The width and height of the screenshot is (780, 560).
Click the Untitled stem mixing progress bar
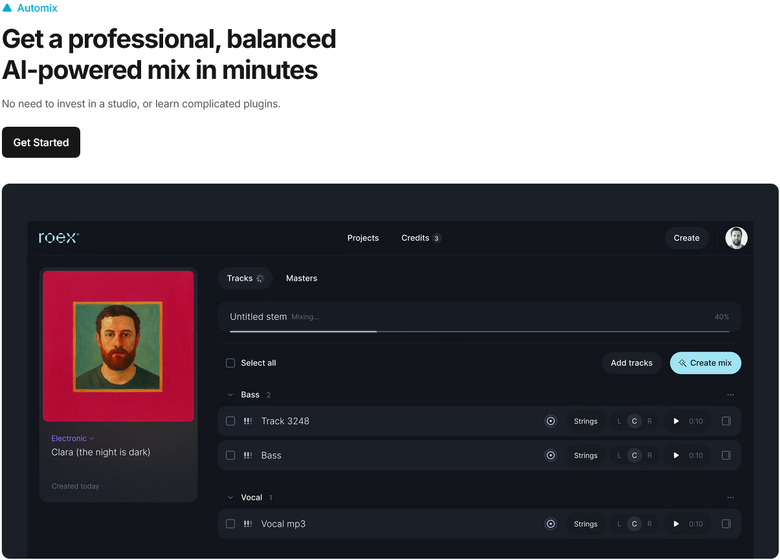tap(480, 332)
